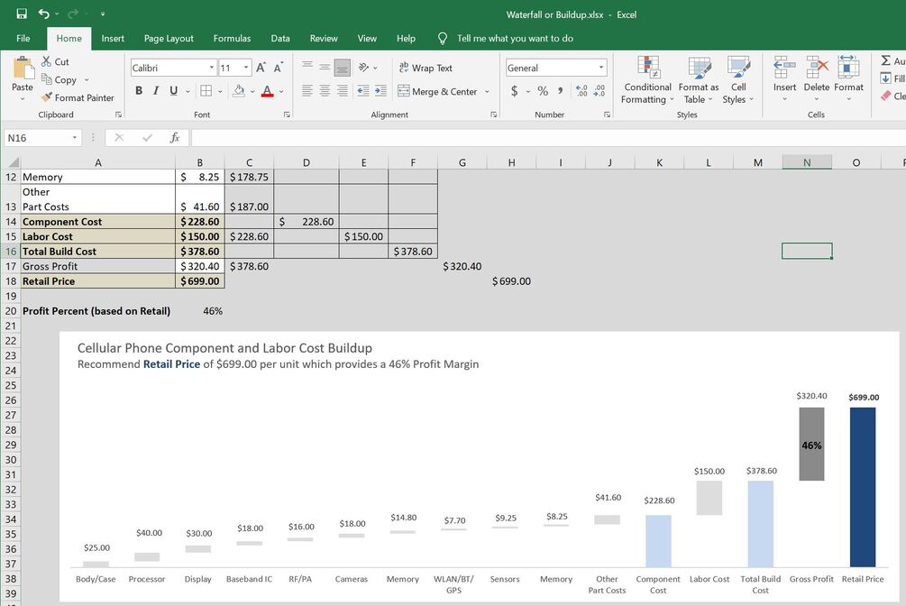The image size is (906, 606).
Task: Open the Calibri font name dropdown
Action: [x=211, y=68]
